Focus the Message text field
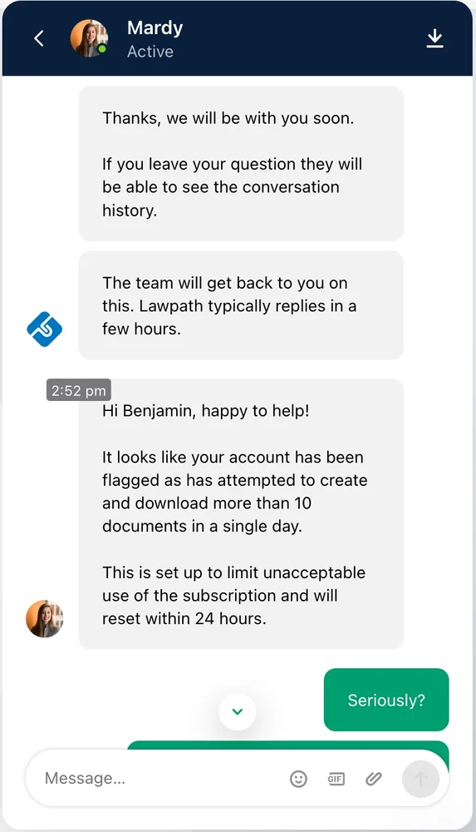 point(159,779)
